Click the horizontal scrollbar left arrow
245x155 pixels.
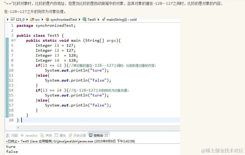tap(18, 127)
